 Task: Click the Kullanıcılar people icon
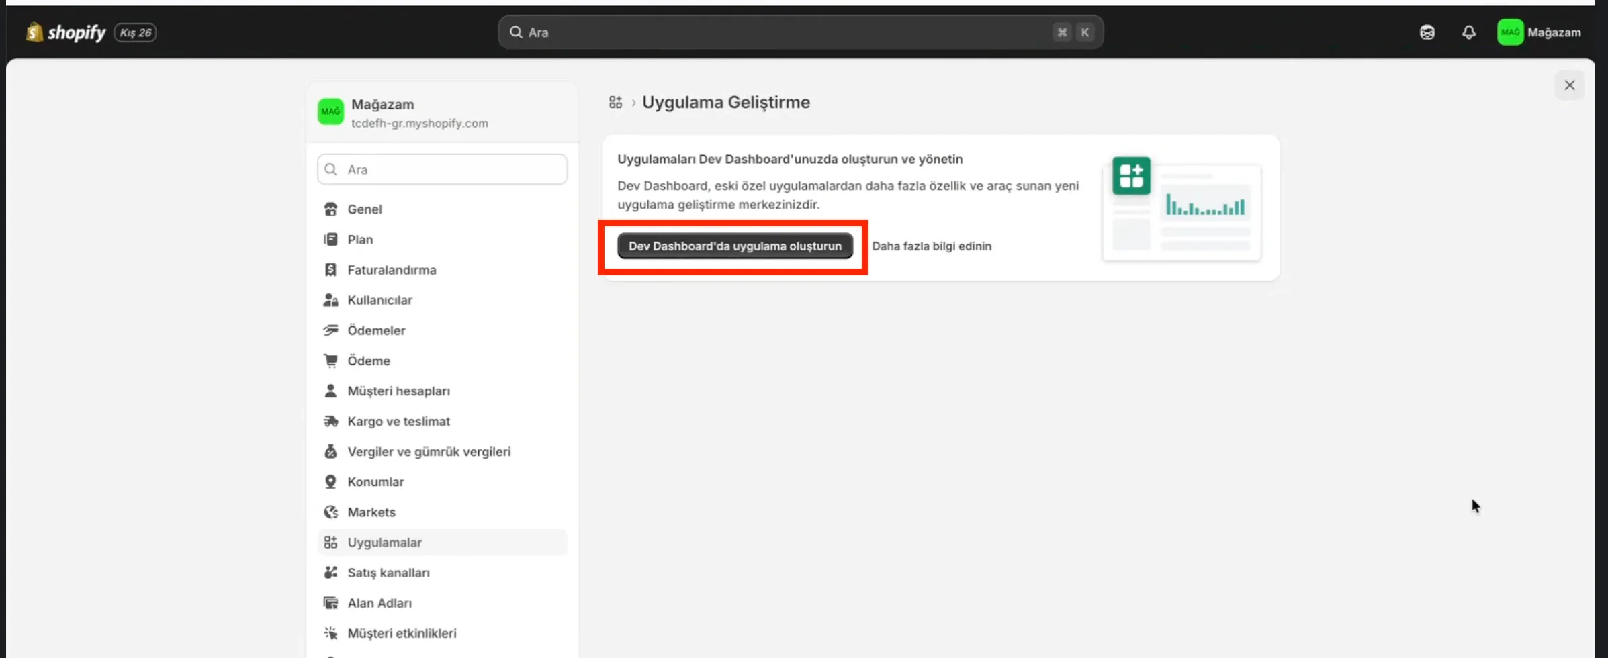tap(330, 300)
